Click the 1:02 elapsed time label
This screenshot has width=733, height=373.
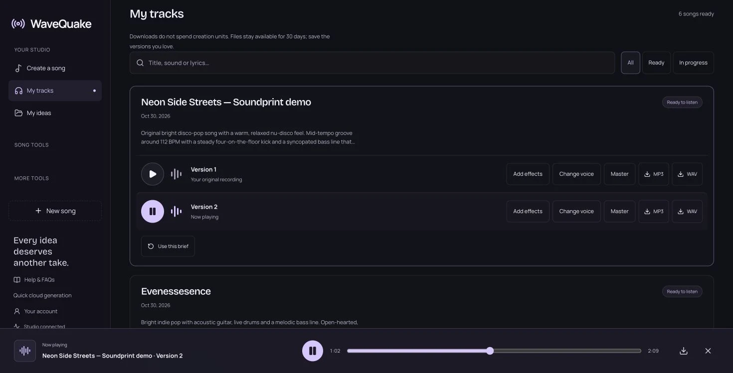tap(335, 351)
